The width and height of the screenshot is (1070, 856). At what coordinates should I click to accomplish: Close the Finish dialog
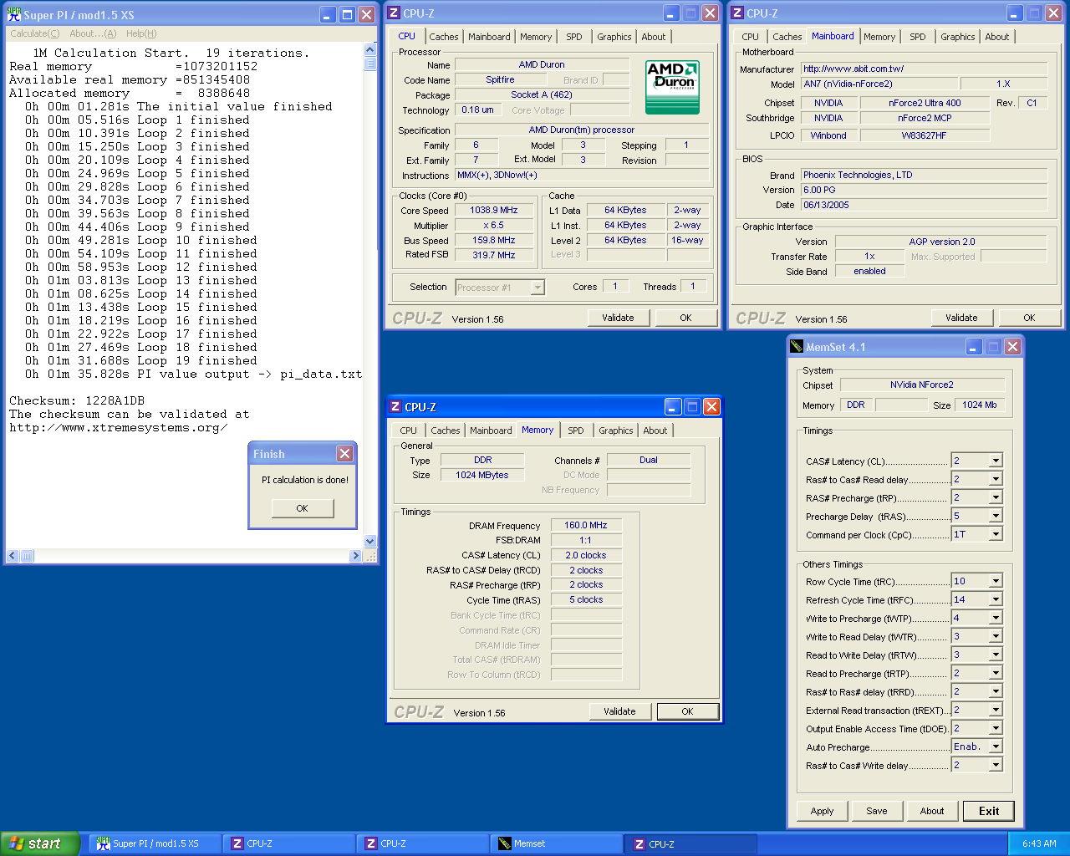(x=344, y=453)
